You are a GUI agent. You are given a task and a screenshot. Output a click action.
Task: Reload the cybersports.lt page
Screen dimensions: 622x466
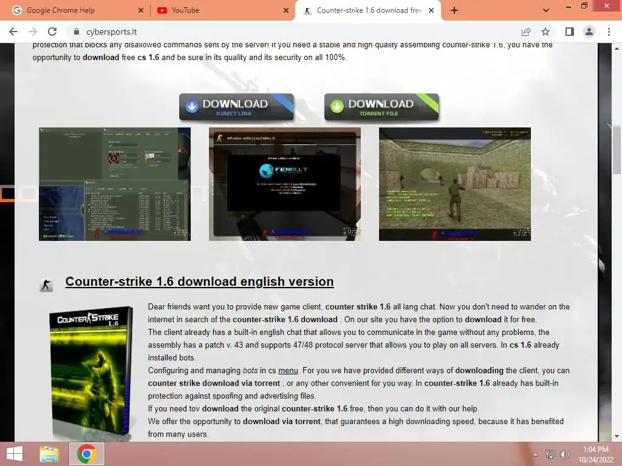click(52, 32)
